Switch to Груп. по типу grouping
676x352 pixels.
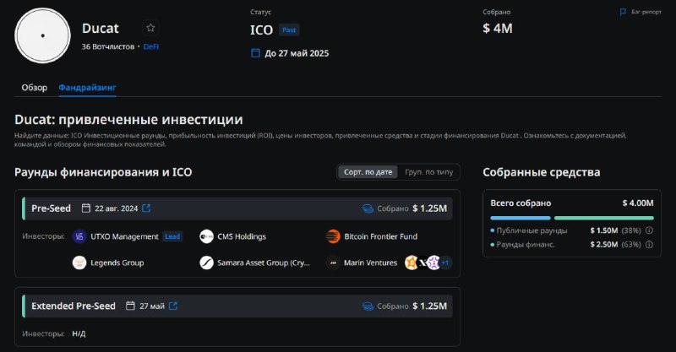(429, 172)
